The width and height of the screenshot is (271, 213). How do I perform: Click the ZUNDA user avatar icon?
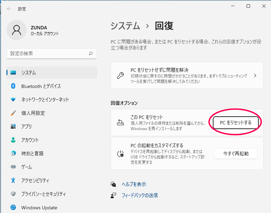pyautogui.click(x=17, y=30)
